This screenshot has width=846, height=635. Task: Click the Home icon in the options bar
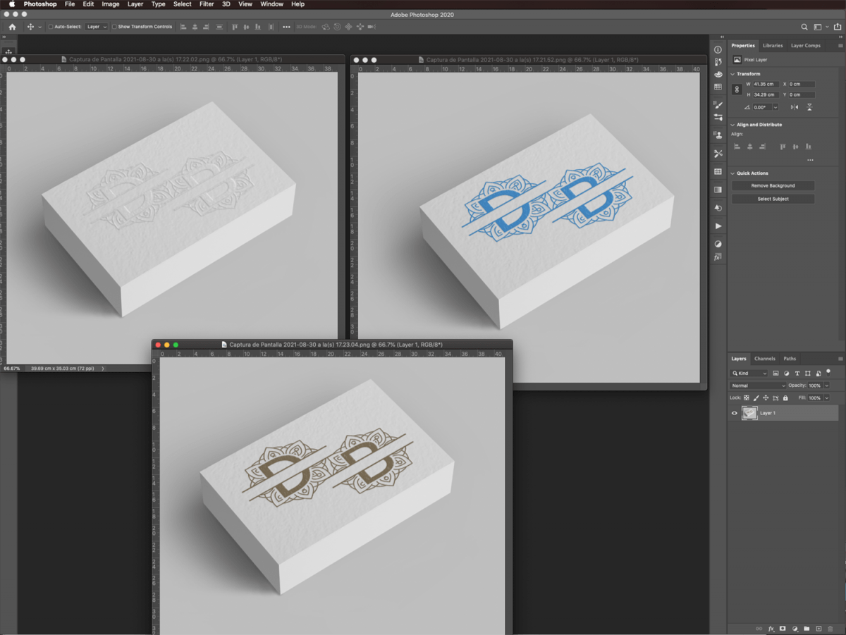pyautogui.click(x=11, y=27)
